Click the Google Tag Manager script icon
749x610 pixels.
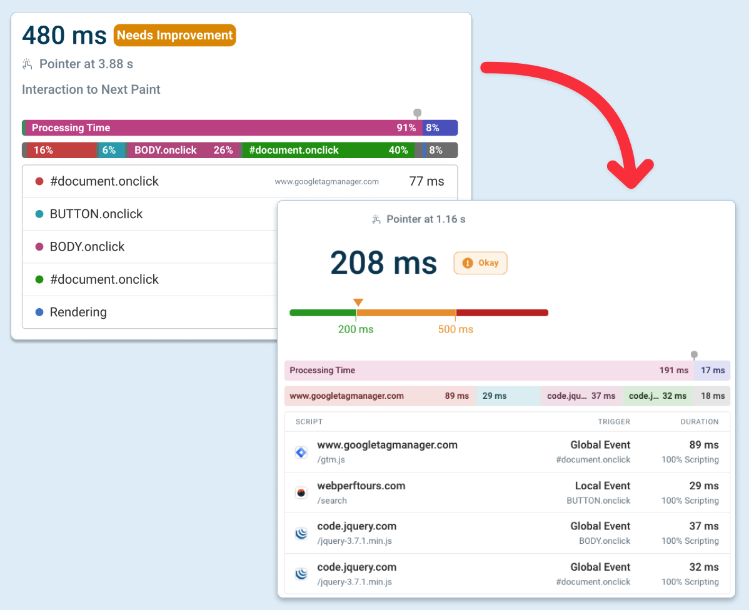[x=301, y=452]
